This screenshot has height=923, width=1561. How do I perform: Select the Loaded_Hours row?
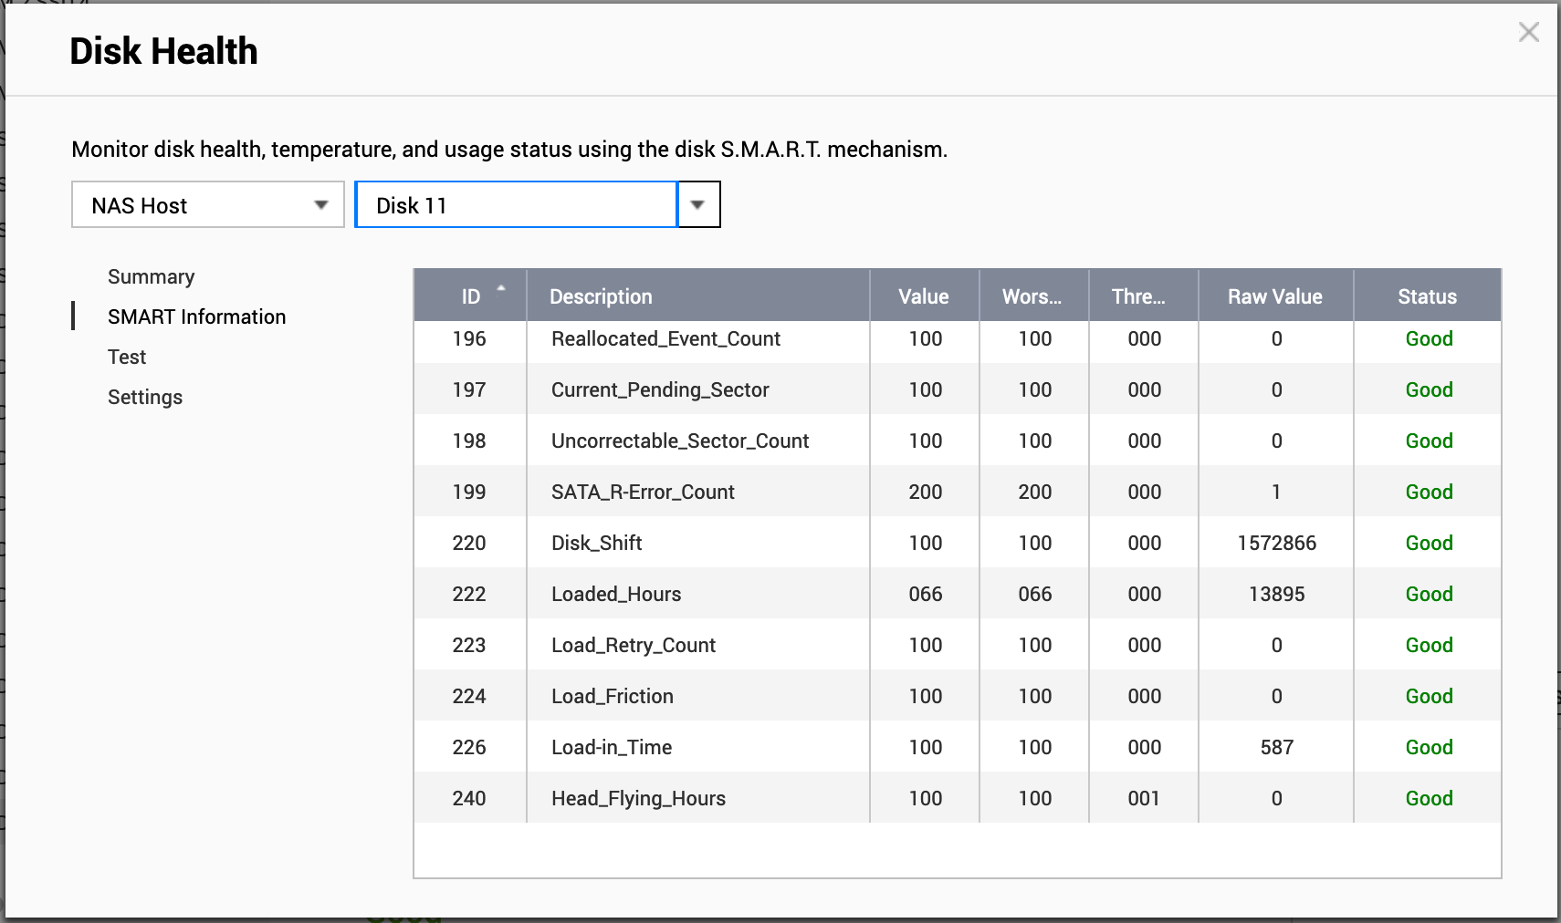pyautogui.click(x=958, y=594)
